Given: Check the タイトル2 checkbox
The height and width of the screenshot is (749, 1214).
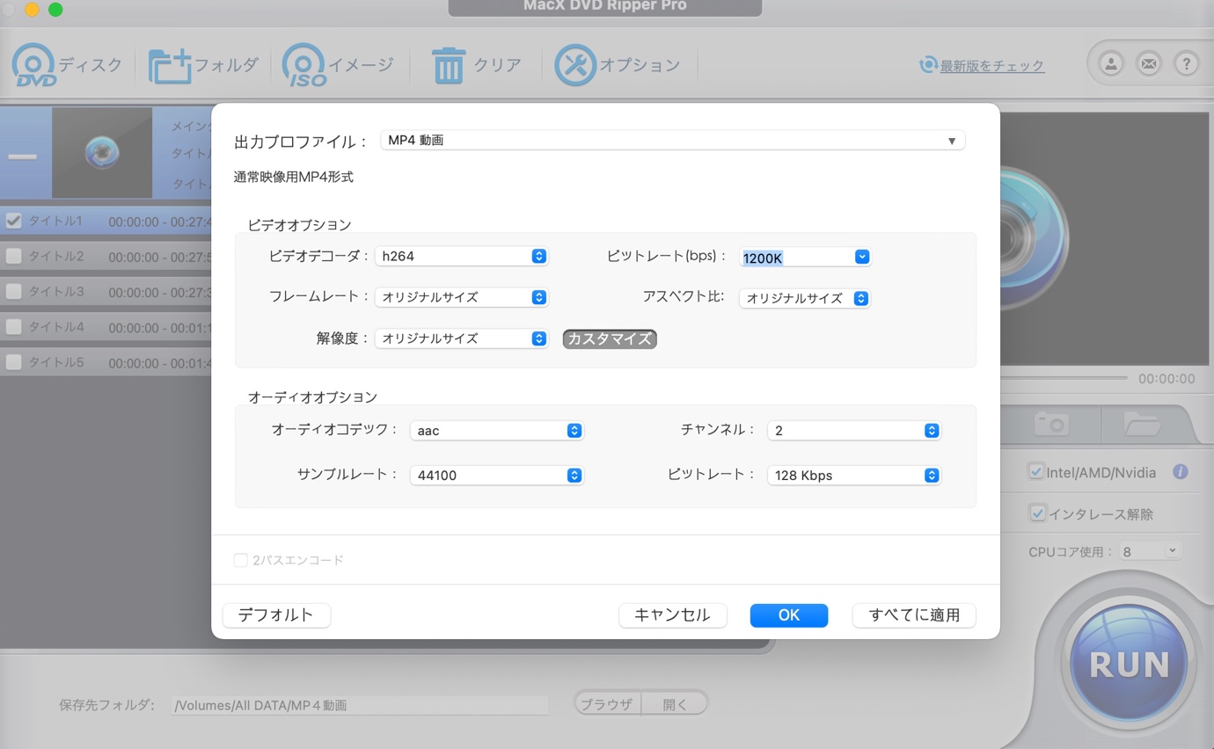Looking at the screenshot, I should point(13,256).
